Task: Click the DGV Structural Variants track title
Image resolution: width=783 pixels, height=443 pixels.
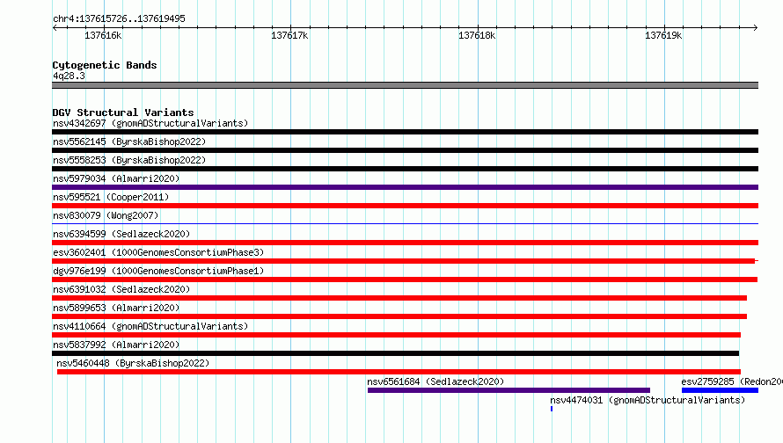Action: (x=123, y=113)
